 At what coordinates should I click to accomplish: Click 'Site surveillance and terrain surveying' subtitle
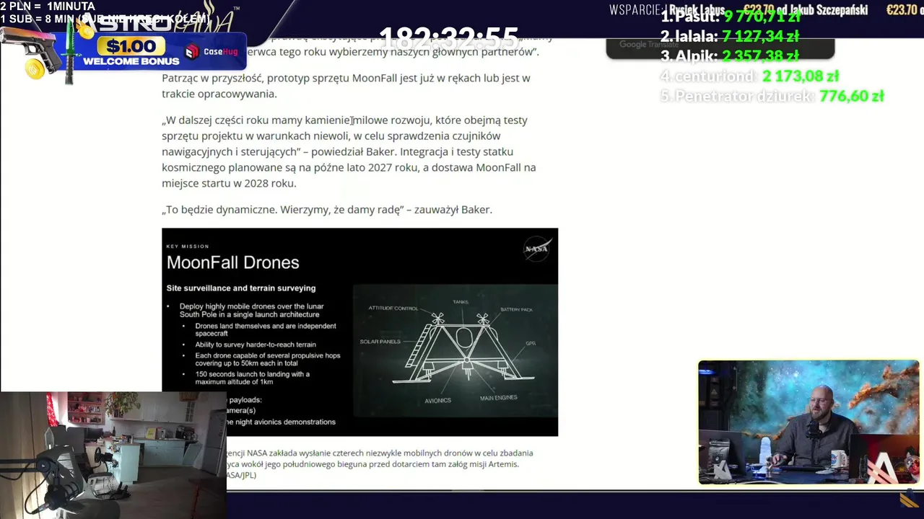click(241, 288)
